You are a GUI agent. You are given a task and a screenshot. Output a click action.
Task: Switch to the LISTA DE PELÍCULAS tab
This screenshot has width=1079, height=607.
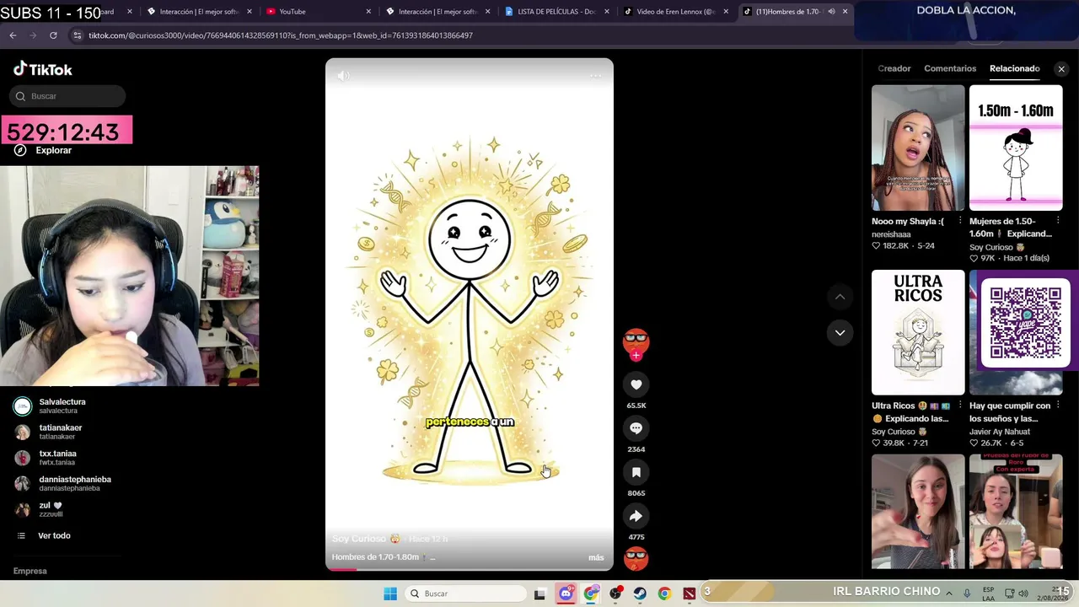pyautogui.click(x=556, y=12)
